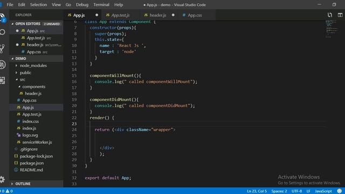Open the Help menu
The width and height of the screenshot is (345, 194).
click(x=119, y=5)
